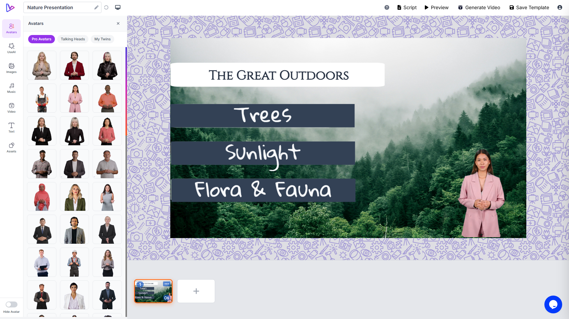Select the Sunlight text banner on canvas
The width and height of the screenshot is (569, 319).
click(x=263, y=153)
